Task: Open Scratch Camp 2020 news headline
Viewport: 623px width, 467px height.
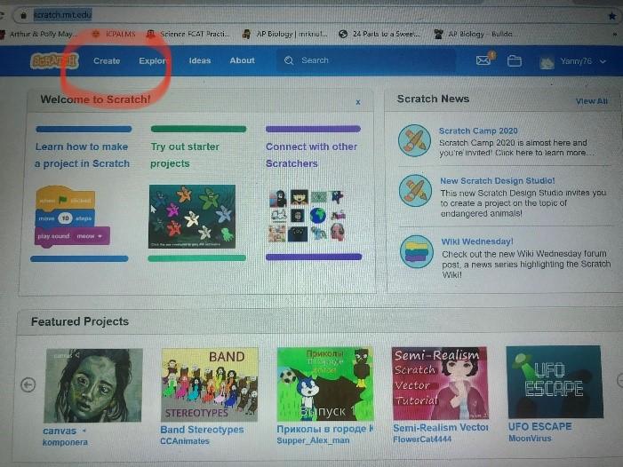Action: [478, 131]
